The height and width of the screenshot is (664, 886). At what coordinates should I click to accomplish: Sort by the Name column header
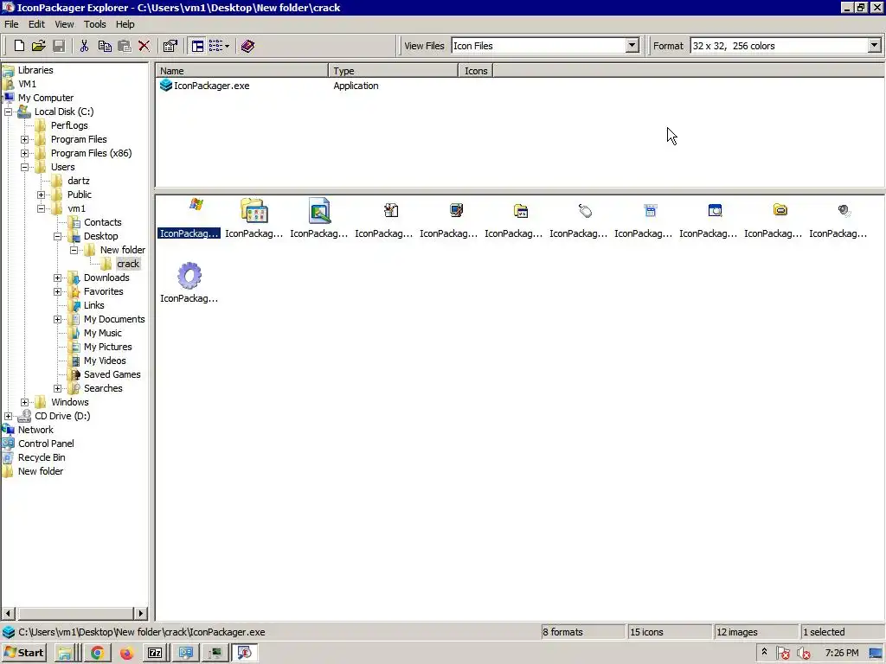242,71
